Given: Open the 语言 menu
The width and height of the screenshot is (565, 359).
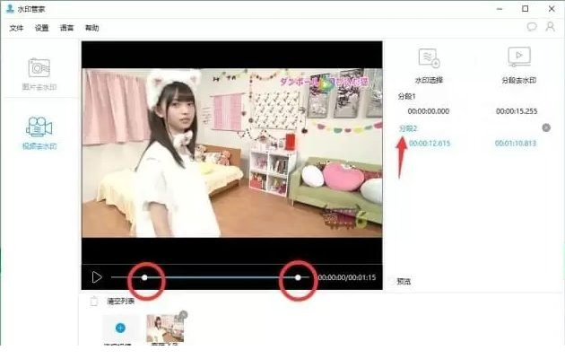Looking at the screenshot, I should pyautogui.click(x=67, y=28).
